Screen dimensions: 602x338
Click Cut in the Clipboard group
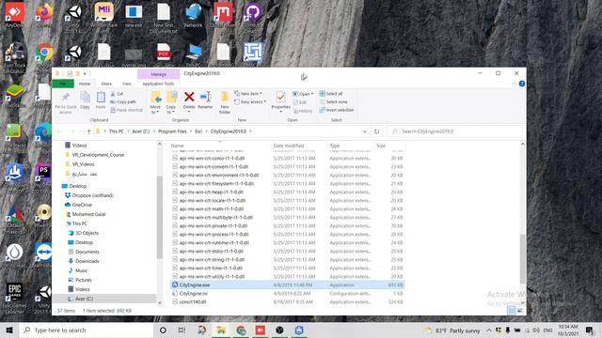pyautogui.click(x=117, y=94)
